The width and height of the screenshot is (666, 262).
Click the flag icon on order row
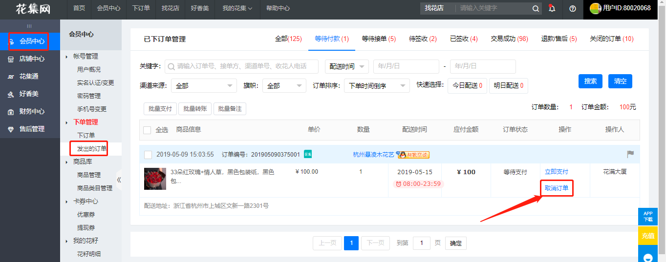(630, 154)
